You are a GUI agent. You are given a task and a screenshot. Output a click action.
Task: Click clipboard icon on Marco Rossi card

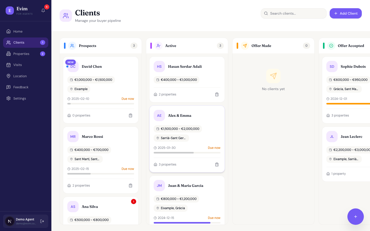point(131,186)
